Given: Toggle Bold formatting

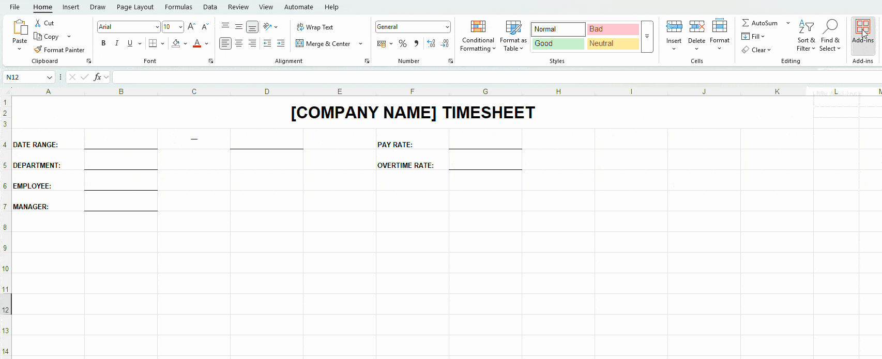Looking at the screenshot, I should click(103, 43).
